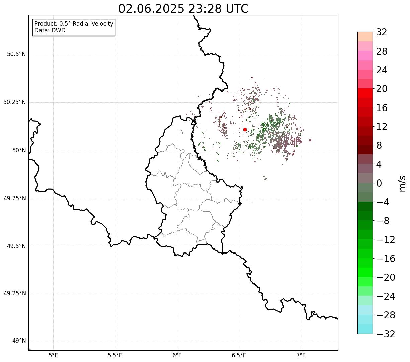Click the 'Product: 0.5° Radial Velocity' label

(x=74, y=24)
